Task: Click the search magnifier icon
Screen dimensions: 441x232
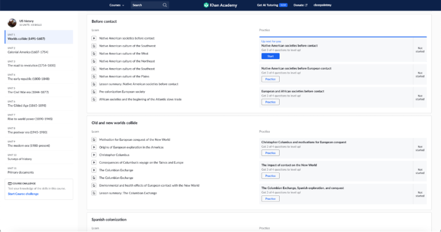Action: [165, 5]
